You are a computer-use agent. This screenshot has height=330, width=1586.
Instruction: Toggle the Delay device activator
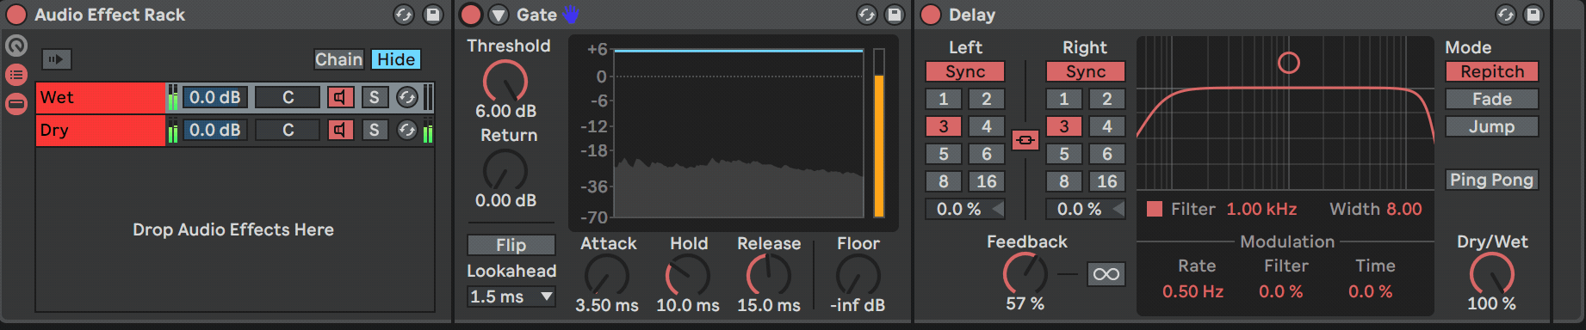pos(931,15)
